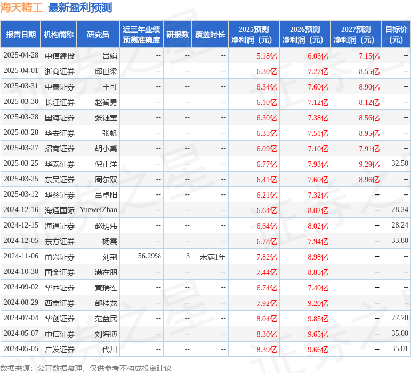Screen dimensions: 411x373
Task: Click institution 广发证券
Action: [x=60, y=350]
